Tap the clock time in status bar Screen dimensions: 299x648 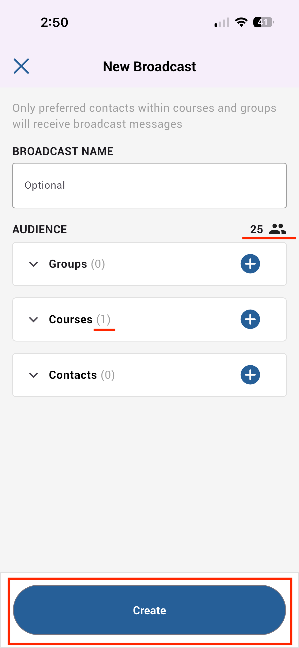(x=55, y=22)
